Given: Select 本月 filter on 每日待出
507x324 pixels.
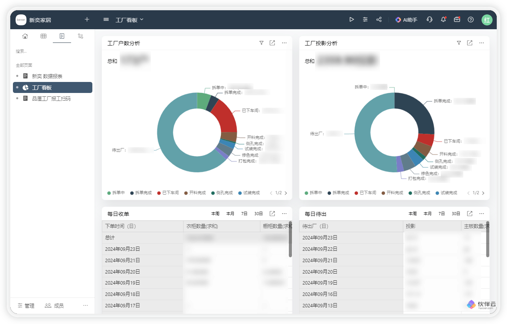Looking at the screenshot, I should (428, 214).
